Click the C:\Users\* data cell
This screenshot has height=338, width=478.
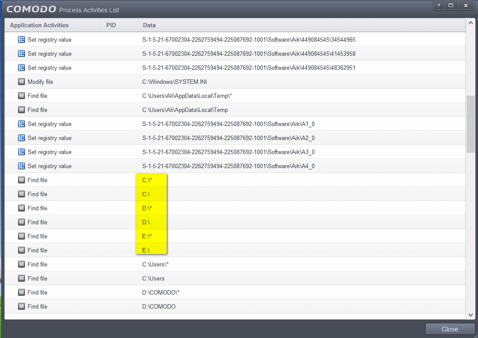[x=155, y=264]
